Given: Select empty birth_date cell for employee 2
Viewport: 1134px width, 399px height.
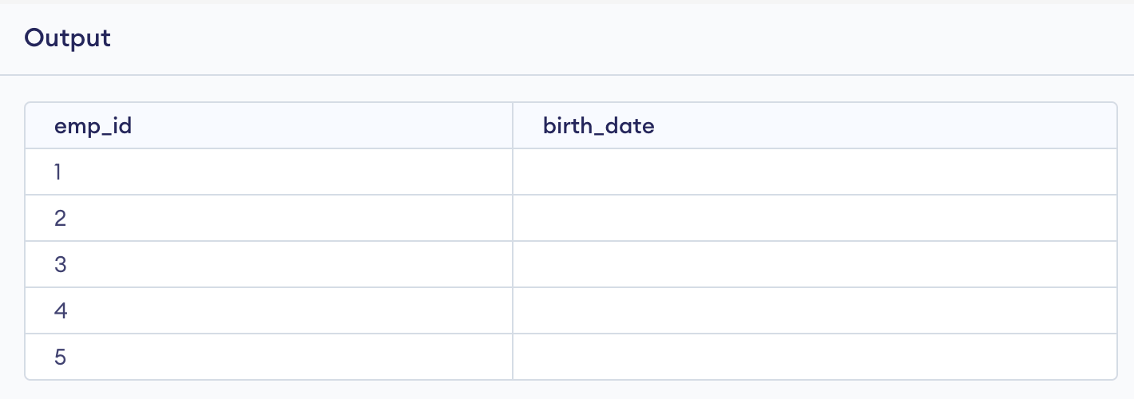Looking at the screenshot, I should pos(814,218).
